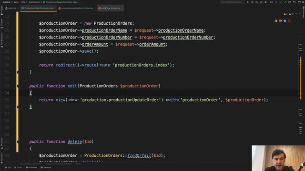The image size is (305, 171).
Task: Click the delete function name
Action: pos(75,142)
